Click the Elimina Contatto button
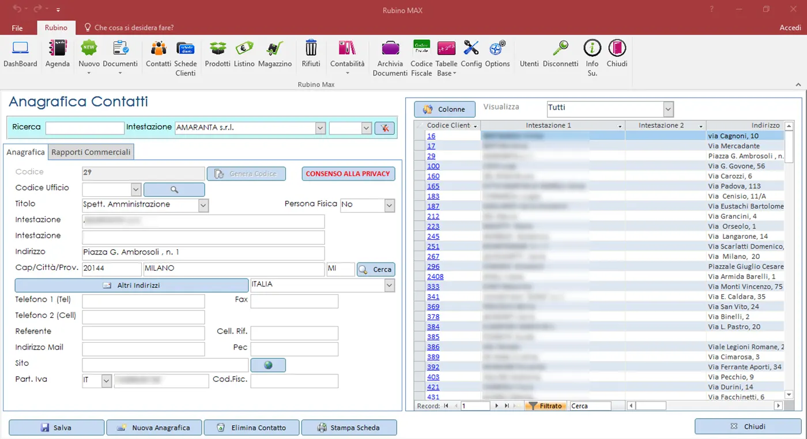Image resolution: width=807 pixels, height=439 pixels. pos(251,427)
